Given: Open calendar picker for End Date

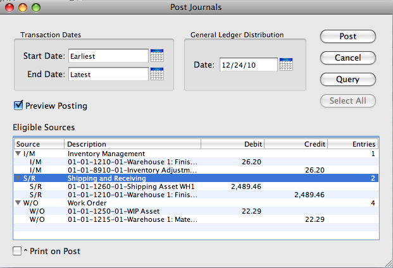Looking at the screenshot, I should coord(157,74).
